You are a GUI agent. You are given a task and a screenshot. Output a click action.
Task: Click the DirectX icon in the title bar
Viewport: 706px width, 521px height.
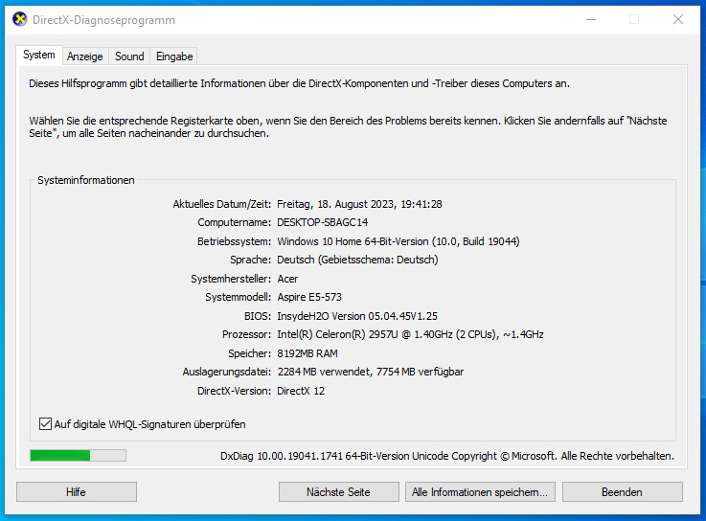pyautogui.click(x=20, y=20)
